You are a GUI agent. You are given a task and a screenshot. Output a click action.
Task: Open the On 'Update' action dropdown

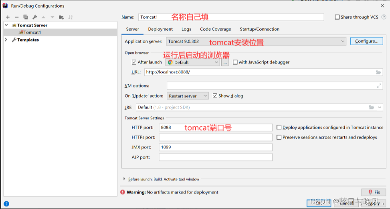[x=188, y=96]
